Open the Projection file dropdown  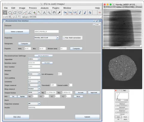[58, 38]
